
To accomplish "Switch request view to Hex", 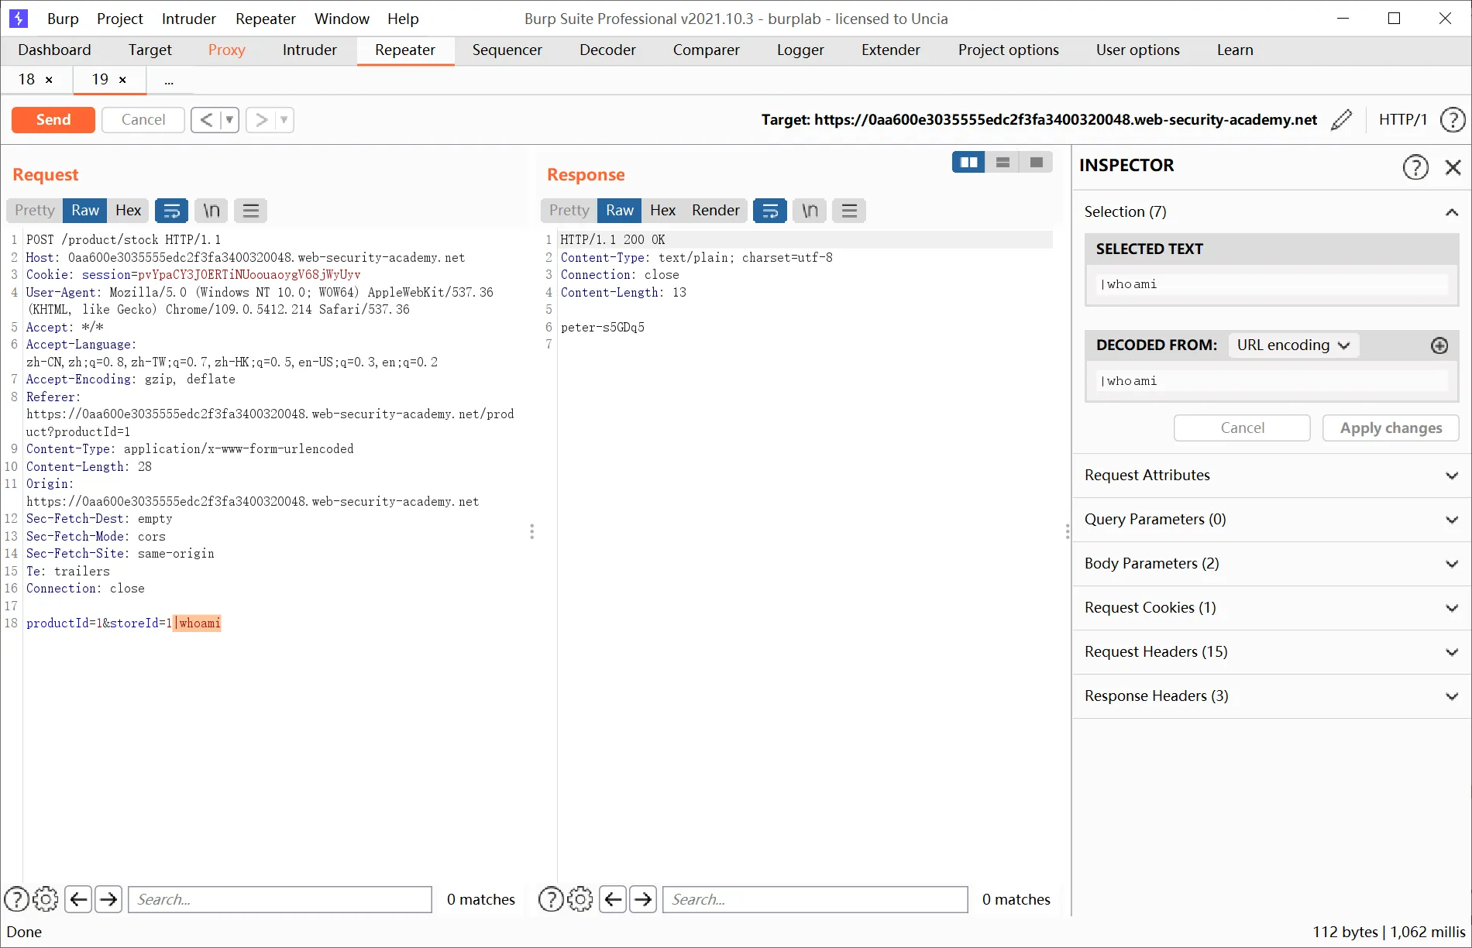I will (129, 211).
